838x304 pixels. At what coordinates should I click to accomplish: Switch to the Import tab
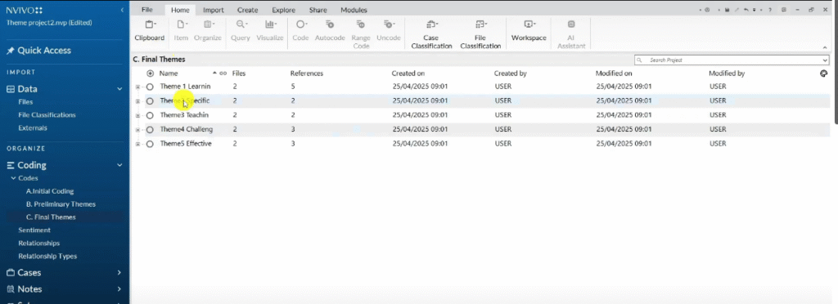click(214, 10)
